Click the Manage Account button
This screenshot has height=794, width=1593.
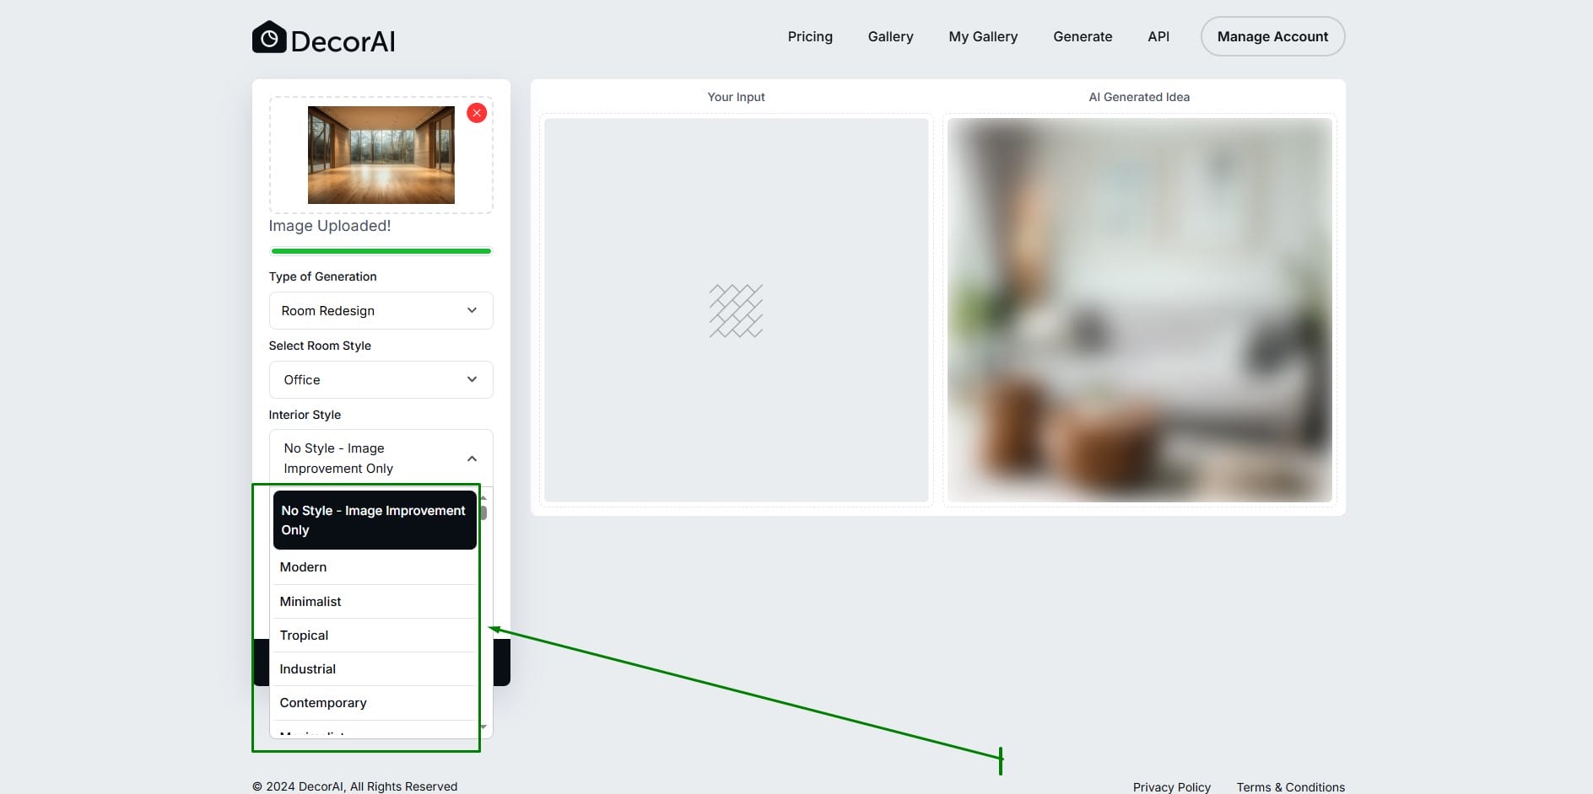pyautogui.click(x=1272, y=36)
